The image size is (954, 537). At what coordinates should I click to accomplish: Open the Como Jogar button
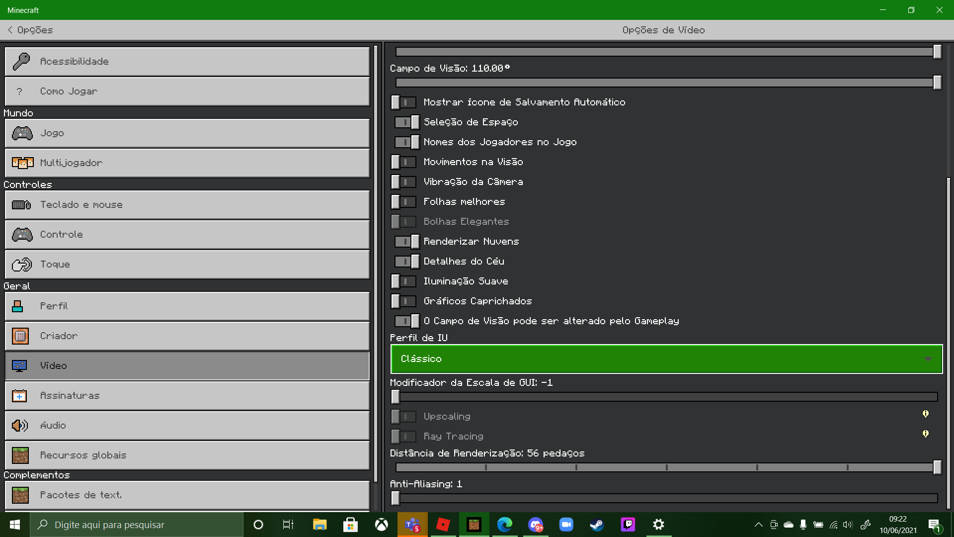point(187,91)
